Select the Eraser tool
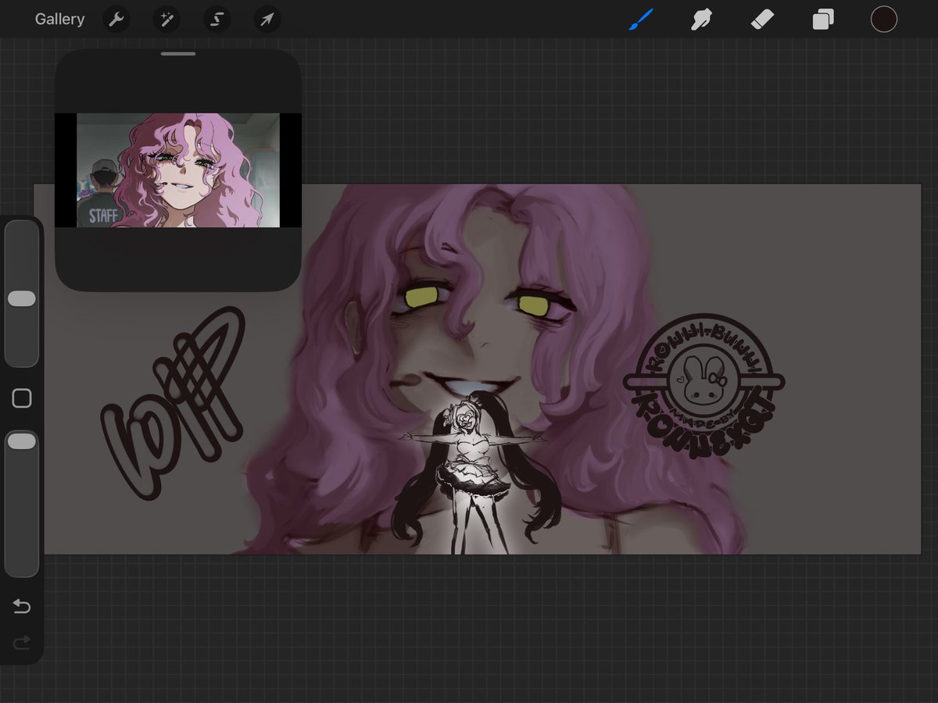 coord(762,19)
